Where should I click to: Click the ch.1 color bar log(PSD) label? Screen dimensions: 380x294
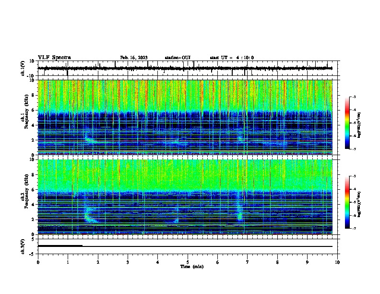coord(359,125)
